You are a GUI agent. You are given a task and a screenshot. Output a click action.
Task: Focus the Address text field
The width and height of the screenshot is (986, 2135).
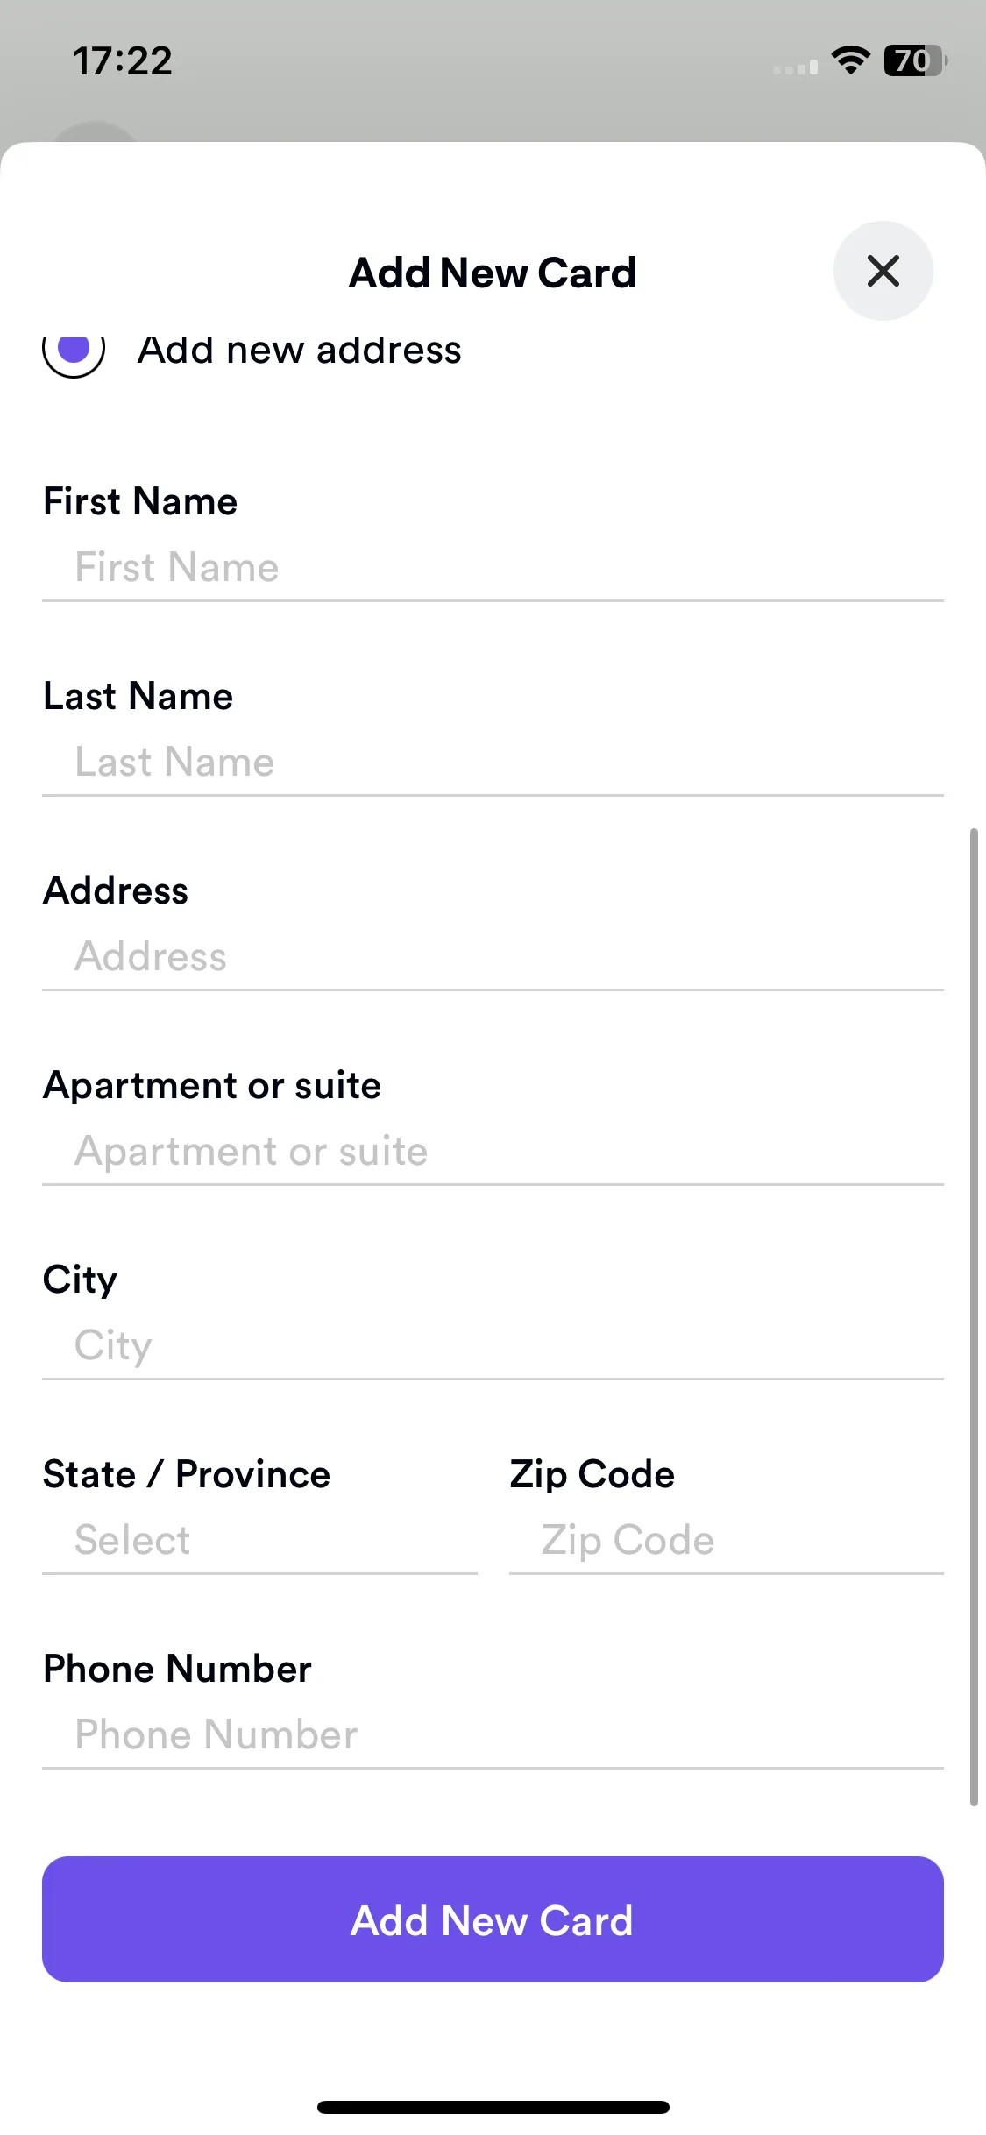(x=493, y=957)
